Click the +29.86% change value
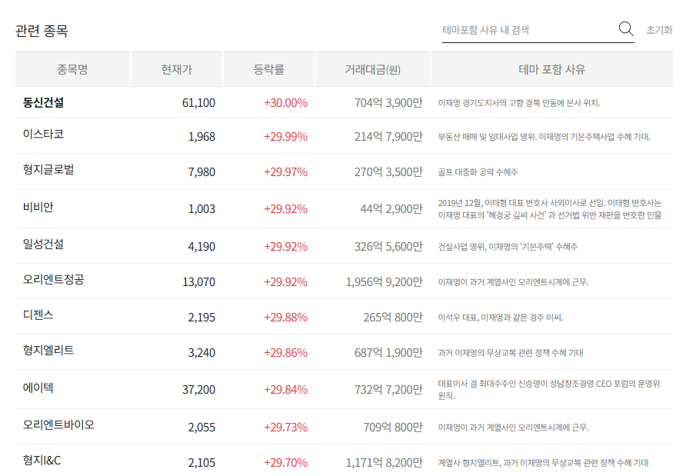 [x=286, y=353]
